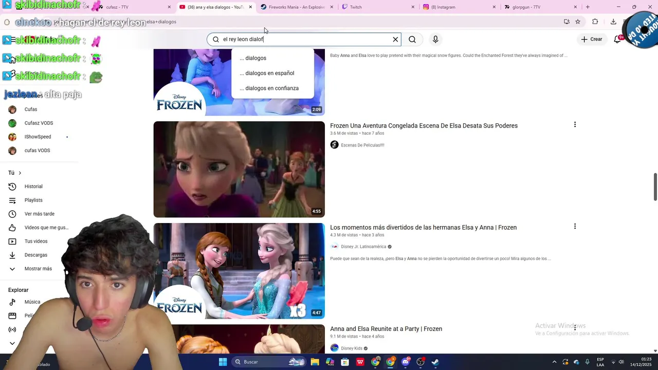Open the Elsa Desata Sus Poderes video thumbnail

(x=239, y=169)
